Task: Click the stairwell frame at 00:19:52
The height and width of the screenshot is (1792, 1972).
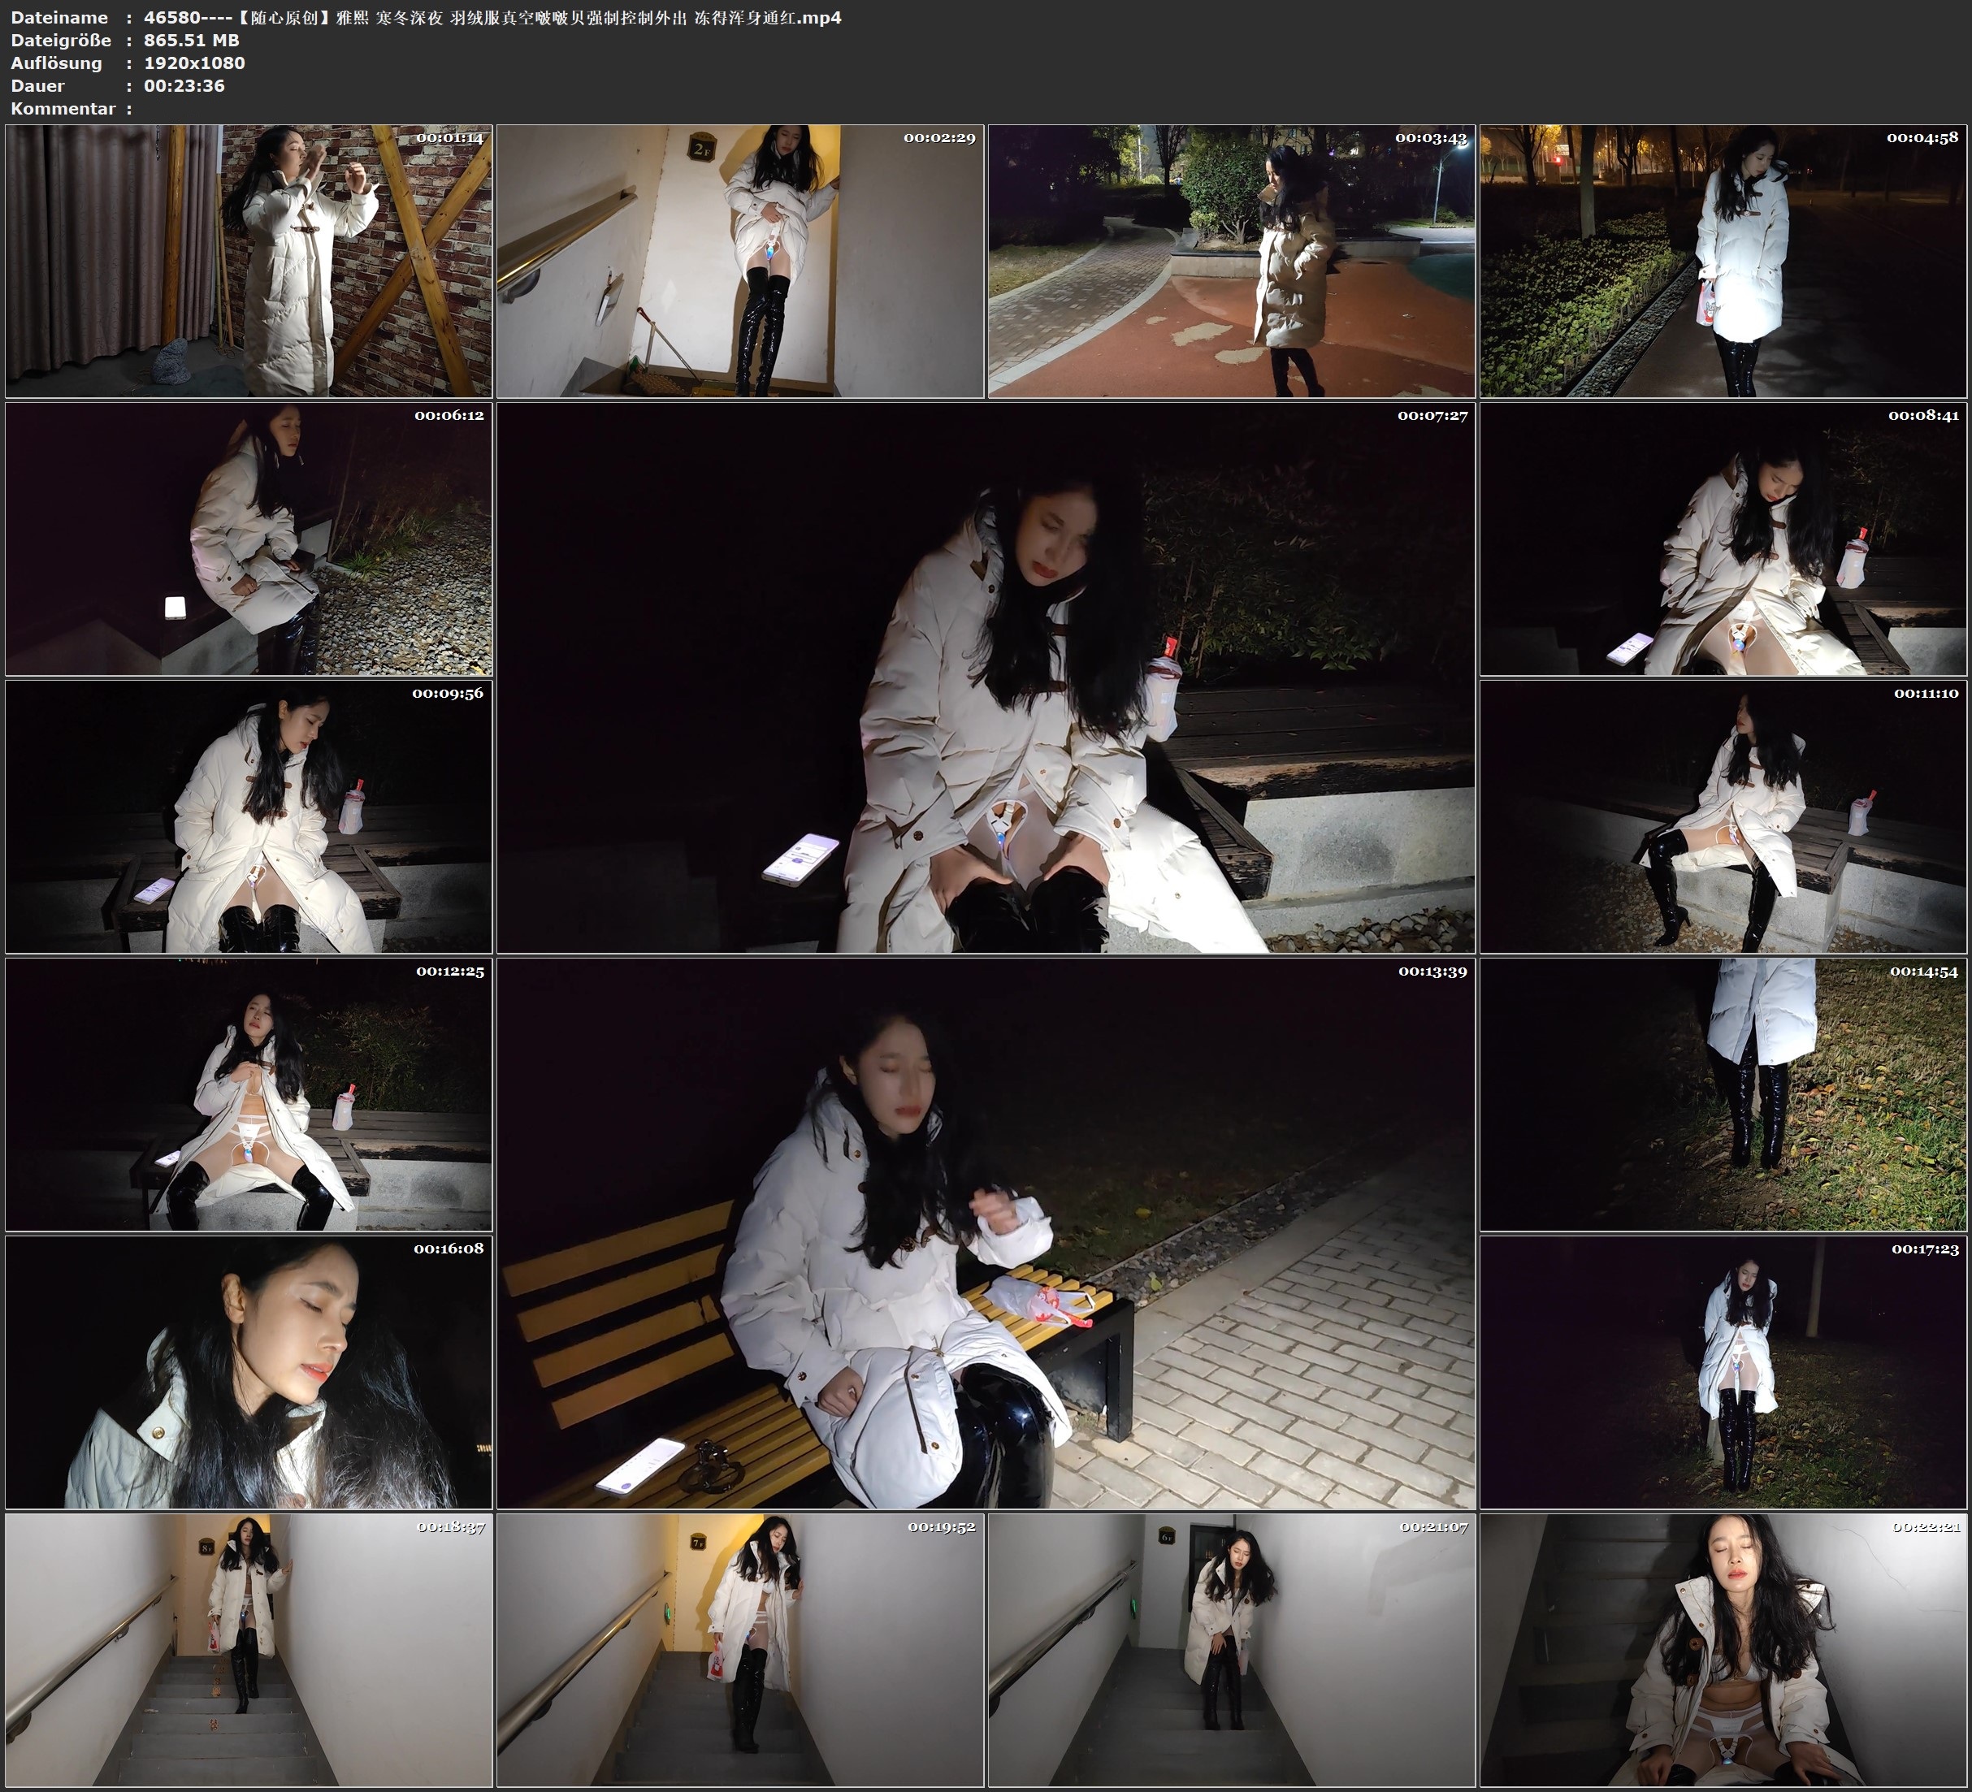Action: pyautogui.click(x=740, y=1650)
